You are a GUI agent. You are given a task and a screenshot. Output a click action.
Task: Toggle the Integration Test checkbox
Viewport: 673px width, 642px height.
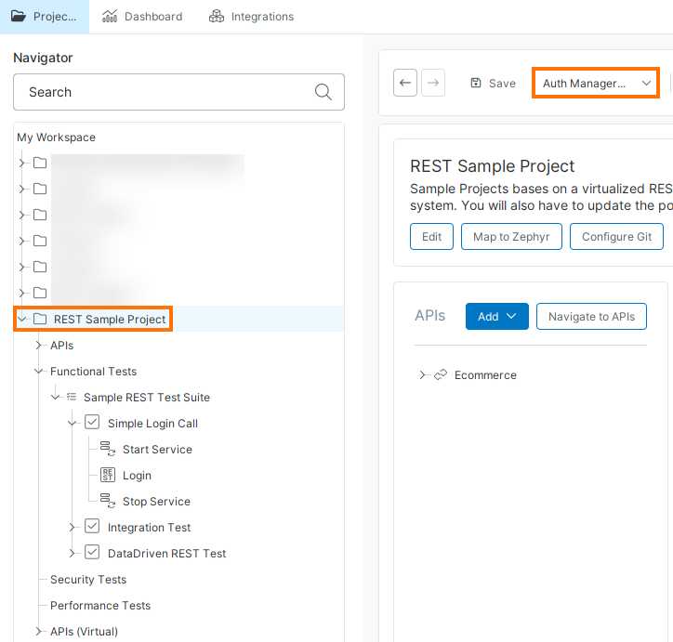[x=92, y=526]
